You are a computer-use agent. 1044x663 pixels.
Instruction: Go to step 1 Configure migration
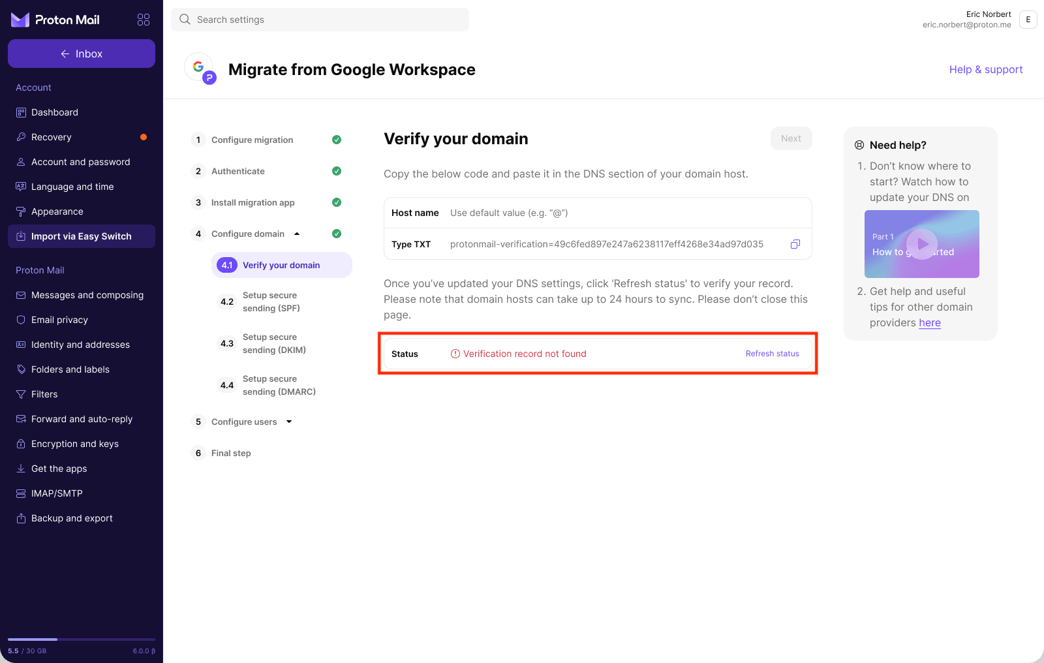pos(266,140)
